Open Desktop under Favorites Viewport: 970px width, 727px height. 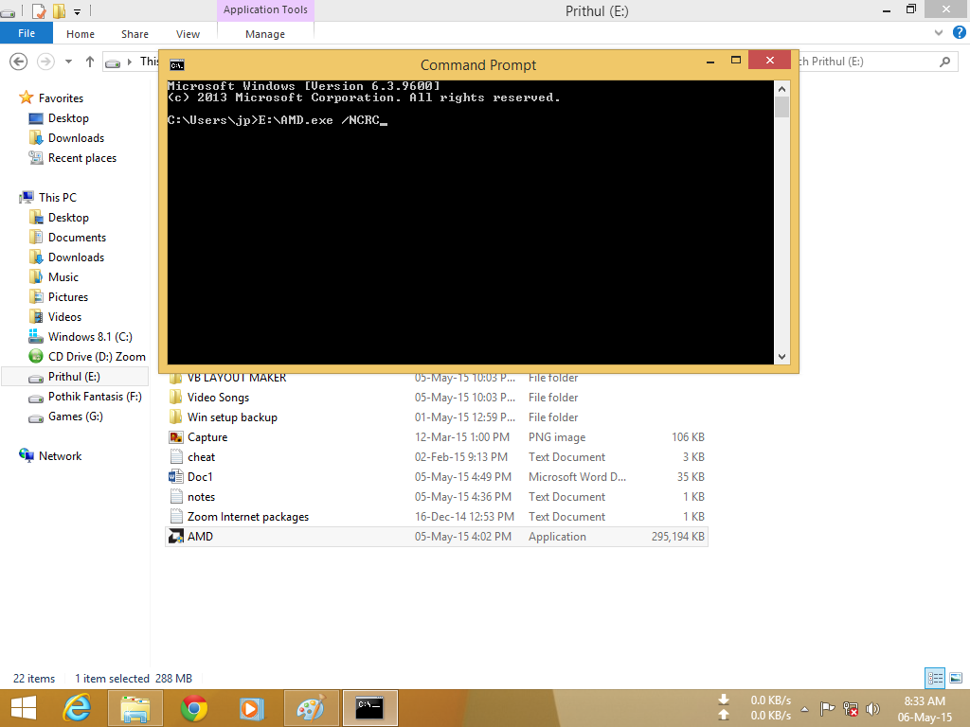[x=68, y=118]
